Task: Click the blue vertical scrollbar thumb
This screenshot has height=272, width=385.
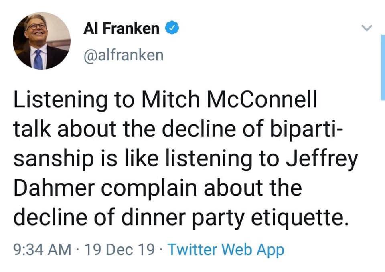Action: [383, 68]
